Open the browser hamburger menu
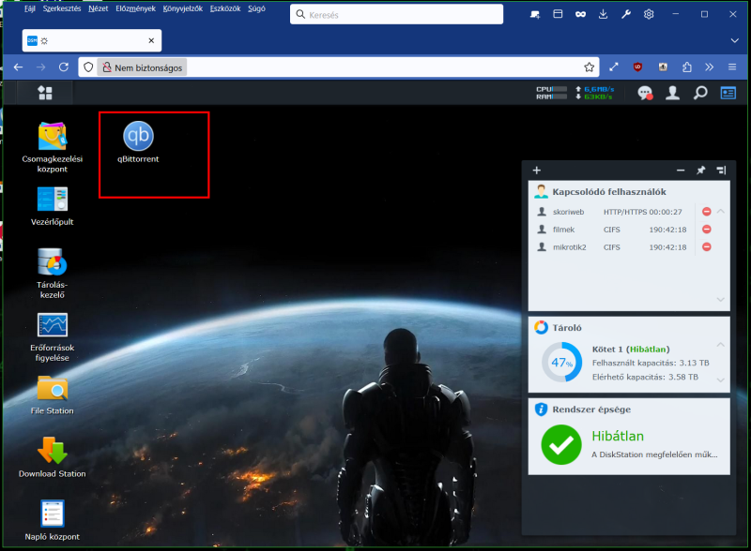 click(x=732, y=67)
